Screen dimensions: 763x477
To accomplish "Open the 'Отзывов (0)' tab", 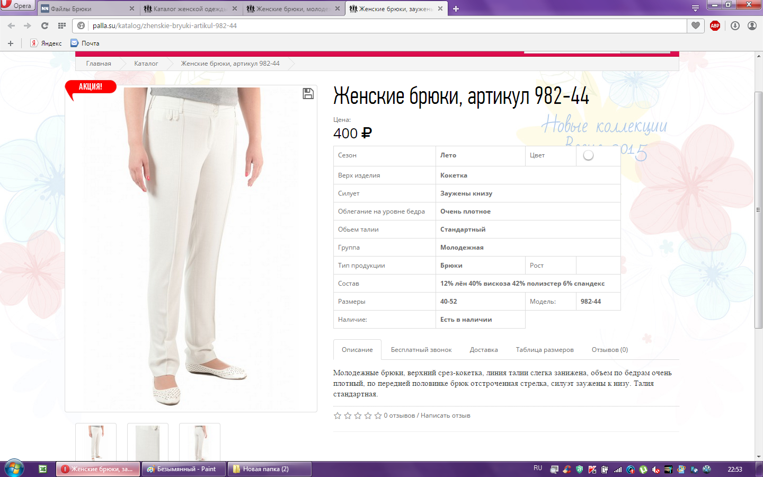I will coord(610,350).
